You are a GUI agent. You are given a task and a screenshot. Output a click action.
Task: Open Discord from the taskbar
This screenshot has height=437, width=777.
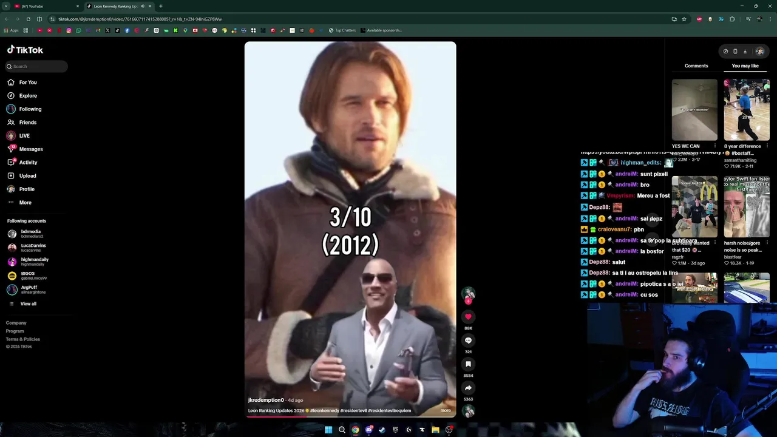click(x=368, y=430)
